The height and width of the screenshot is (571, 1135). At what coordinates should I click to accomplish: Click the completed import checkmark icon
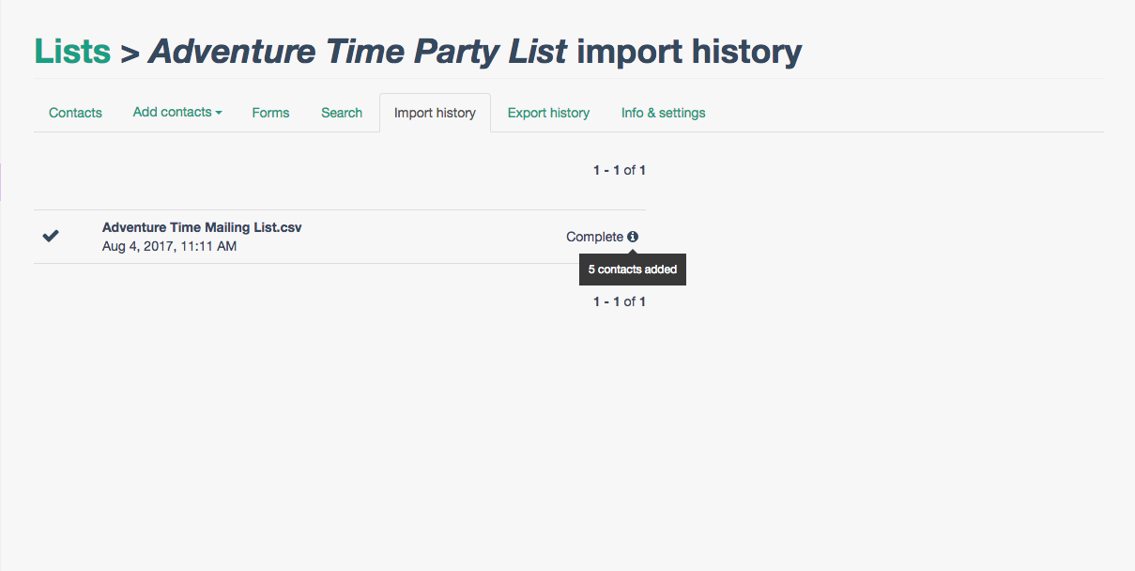pyautogui.click(x=51, y=236)
